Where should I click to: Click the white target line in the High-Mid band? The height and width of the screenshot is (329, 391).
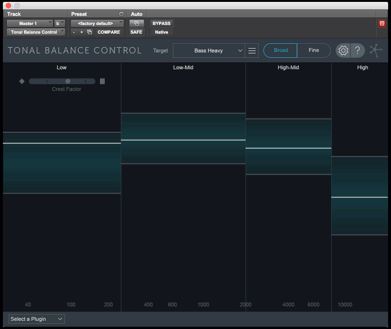[288, 148]
